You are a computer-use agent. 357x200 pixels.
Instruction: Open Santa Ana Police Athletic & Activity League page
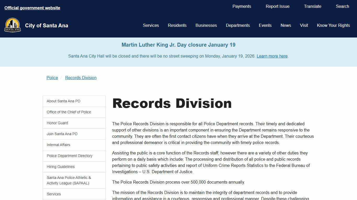(69, 180)
